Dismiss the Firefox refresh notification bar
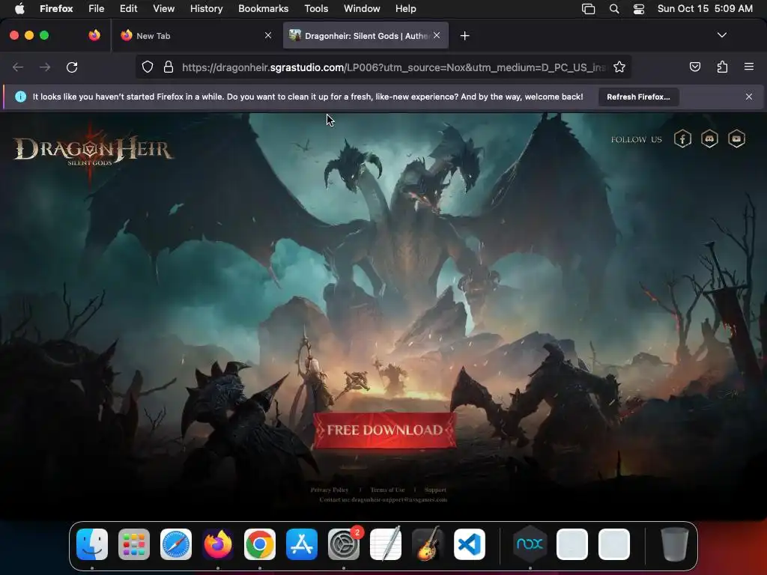The image size is (767, 575). (749, 97)
